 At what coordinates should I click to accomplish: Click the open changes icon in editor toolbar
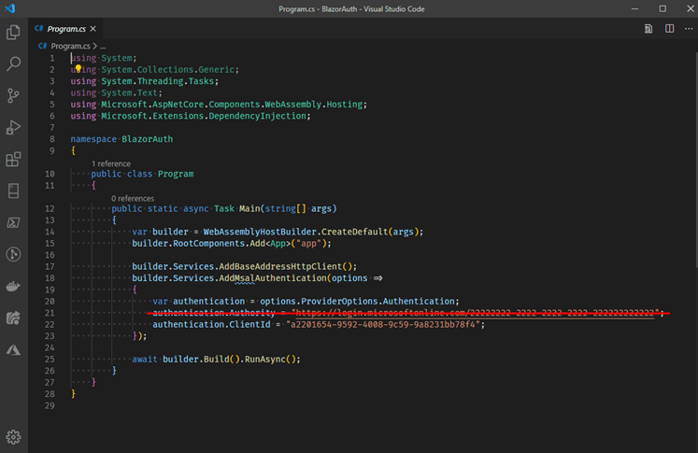pyautogui.click(x=648, y=29)
